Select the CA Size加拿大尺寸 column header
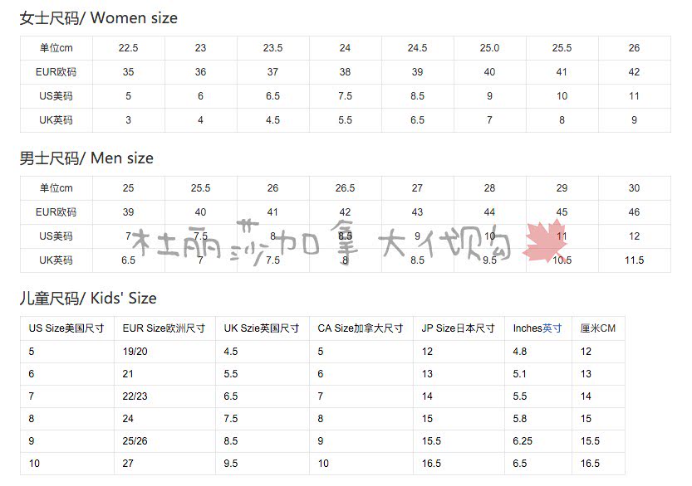Viewport: 692px width, 486px height. [361, 328]
